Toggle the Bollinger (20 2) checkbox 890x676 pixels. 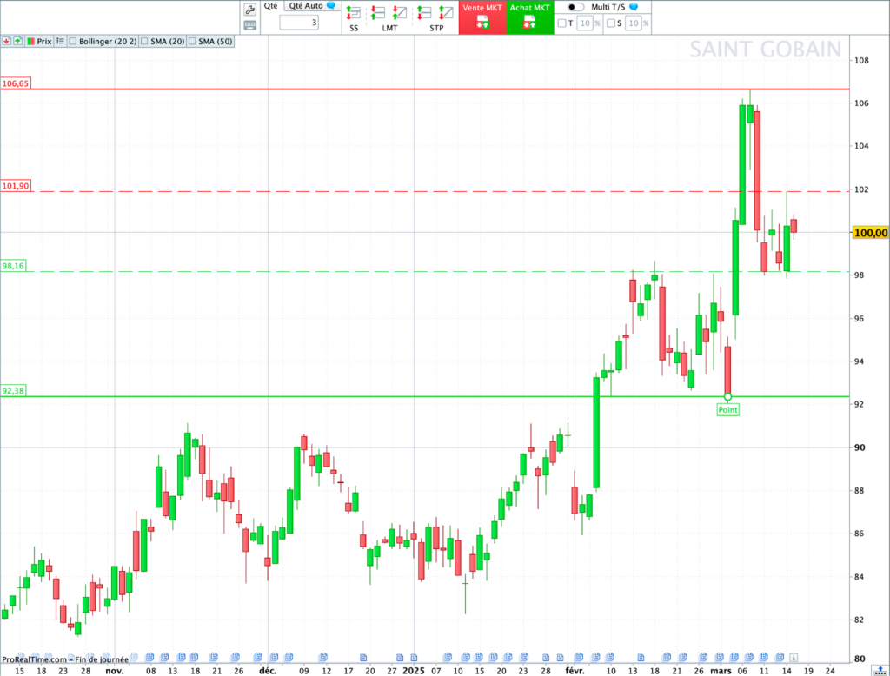tap(73, 41)
